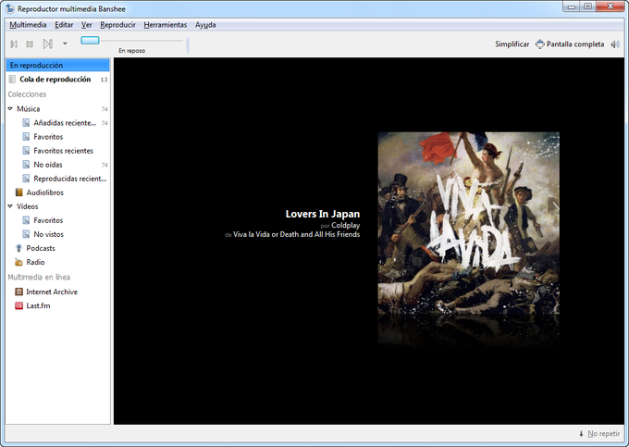Select the Vídeos collection label
Viewport: 629px width, 447px height.
(x=27, y=206)
